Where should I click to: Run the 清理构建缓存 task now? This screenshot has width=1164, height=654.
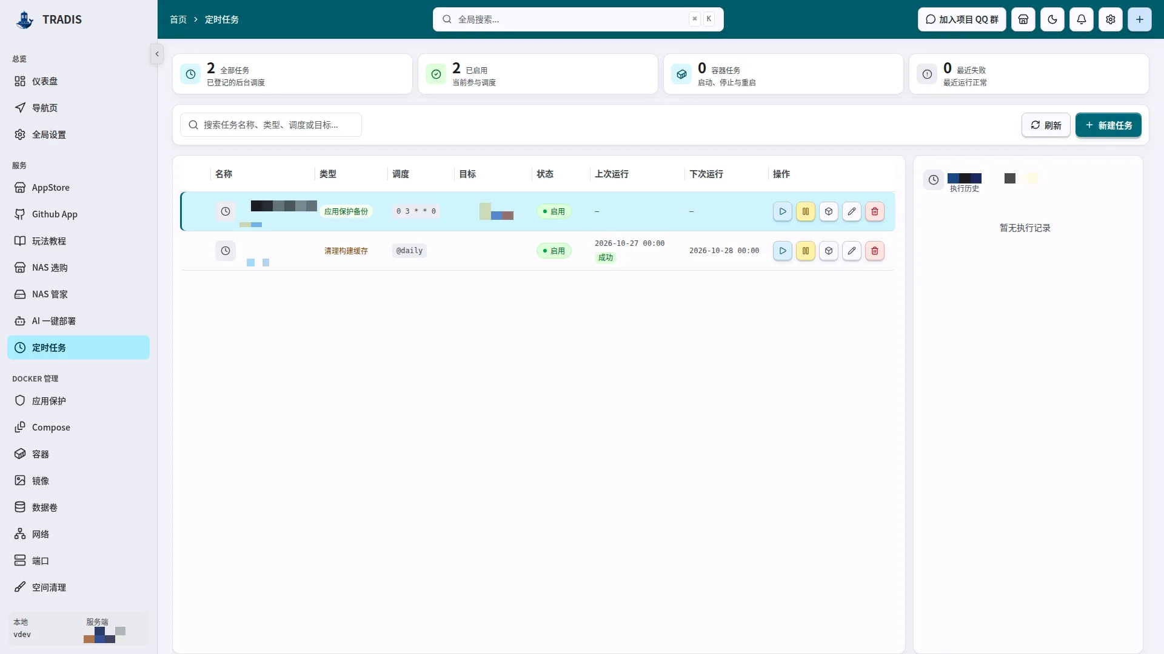(783, 251)
